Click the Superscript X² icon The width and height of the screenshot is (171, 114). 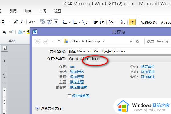pyautogui.click(x=11, y=32)
